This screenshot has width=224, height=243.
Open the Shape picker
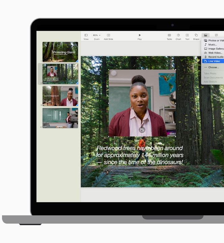196,35
